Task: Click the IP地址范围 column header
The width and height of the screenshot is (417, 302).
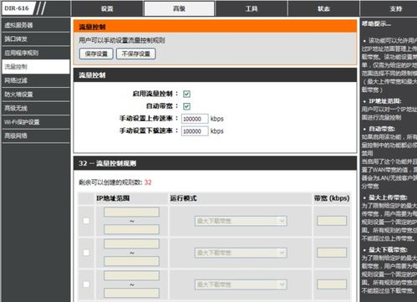Action: (x=113, y=198)
